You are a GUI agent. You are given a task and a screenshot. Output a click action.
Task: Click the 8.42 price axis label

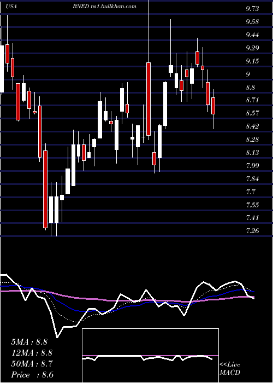coord(252,126)
